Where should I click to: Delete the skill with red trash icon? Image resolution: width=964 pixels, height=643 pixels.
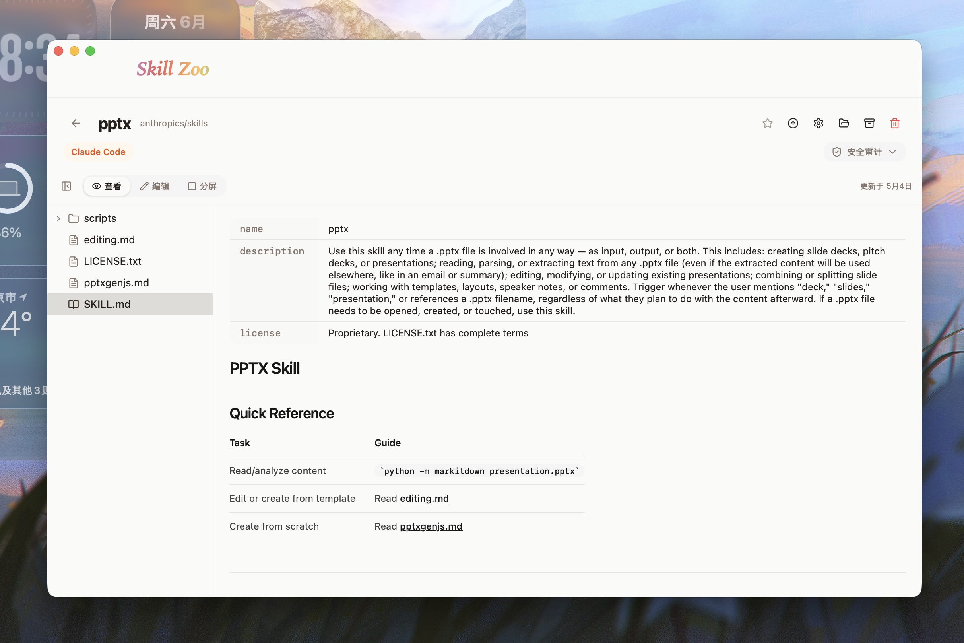click(x=894, y=123)
